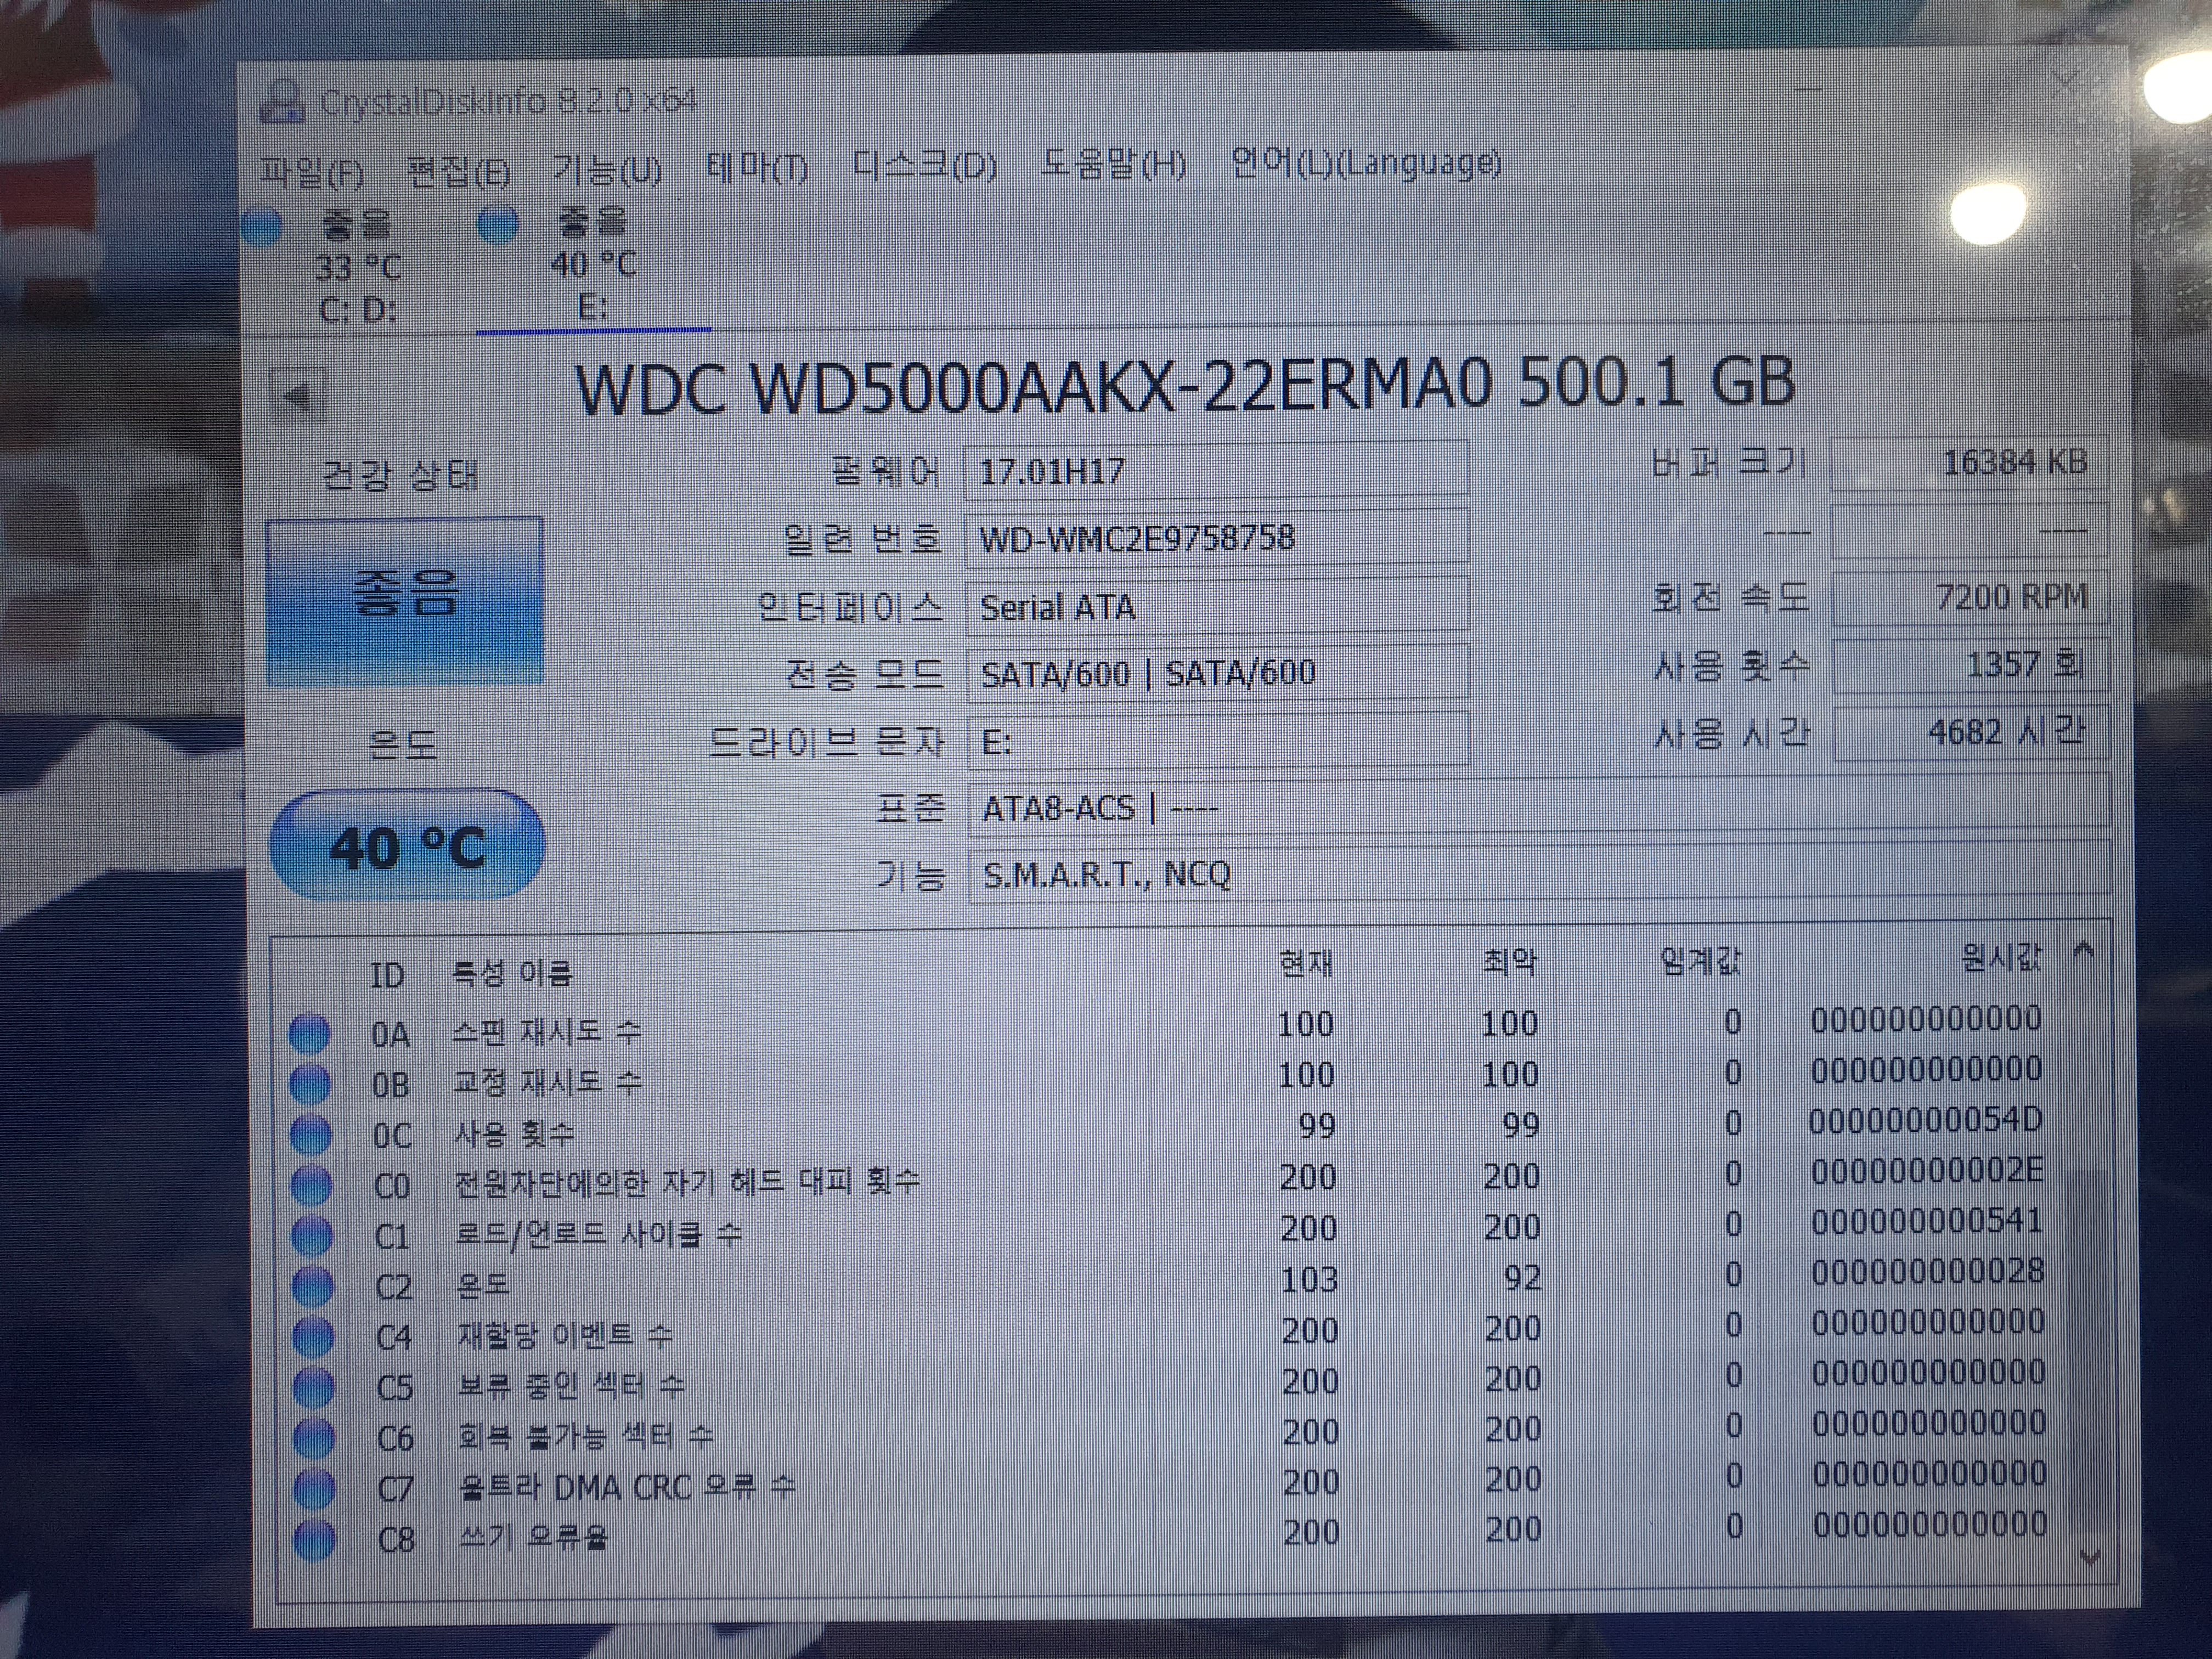Screen dimensions: 2212x1659
Task: Click the status circle for row 0A
Action: click(x=309, y=1034)
